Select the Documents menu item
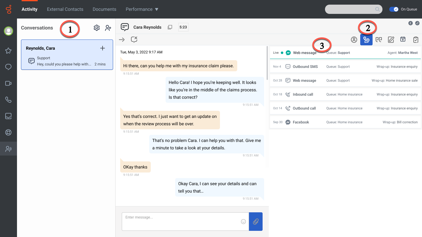422x237 pixels. (104, 9)
